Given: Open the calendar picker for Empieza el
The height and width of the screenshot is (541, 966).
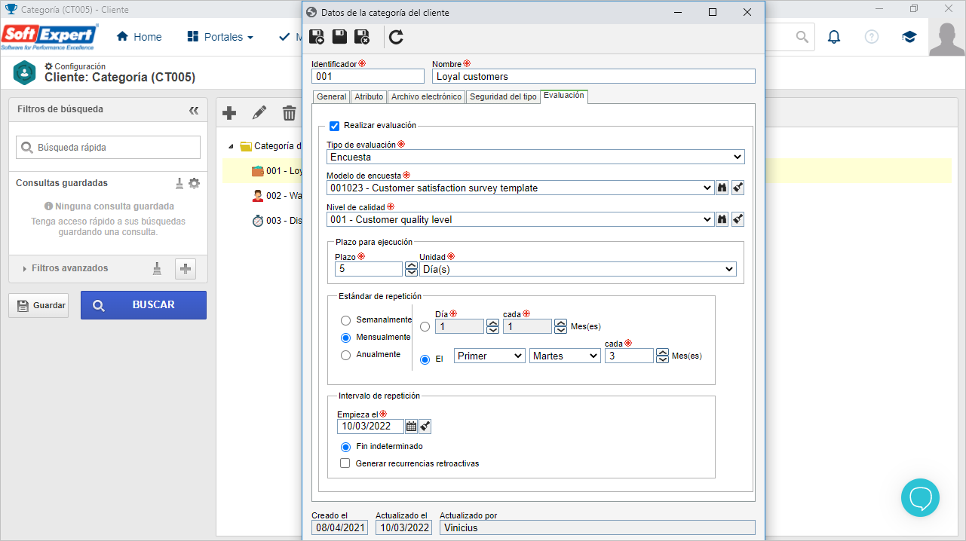Looking at the screenshot, I should 411,426.
